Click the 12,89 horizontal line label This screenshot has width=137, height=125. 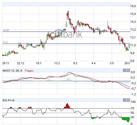pyautogui.click(x=6, y=30)
